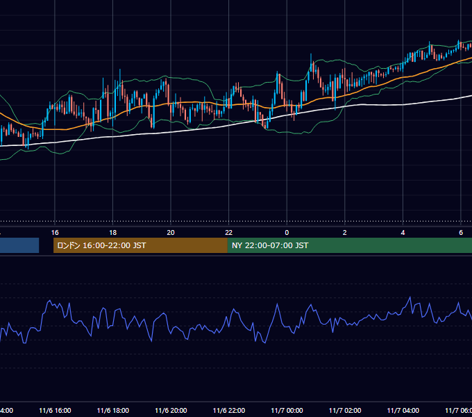This screenshot has width=472, height=417.
Task: Click the upper time axis label 4
Action: pyautogui.click(x=403, y=233)
